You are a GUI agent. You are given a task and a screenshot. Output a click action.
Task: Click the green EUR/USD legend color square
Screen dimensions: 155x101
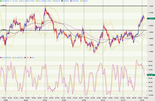coord(1,1)
